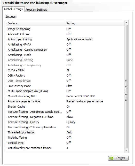Select Antialiasing - Gamma correction row
The width and height of the screenshot is (135, 166).
click(65, 50)
